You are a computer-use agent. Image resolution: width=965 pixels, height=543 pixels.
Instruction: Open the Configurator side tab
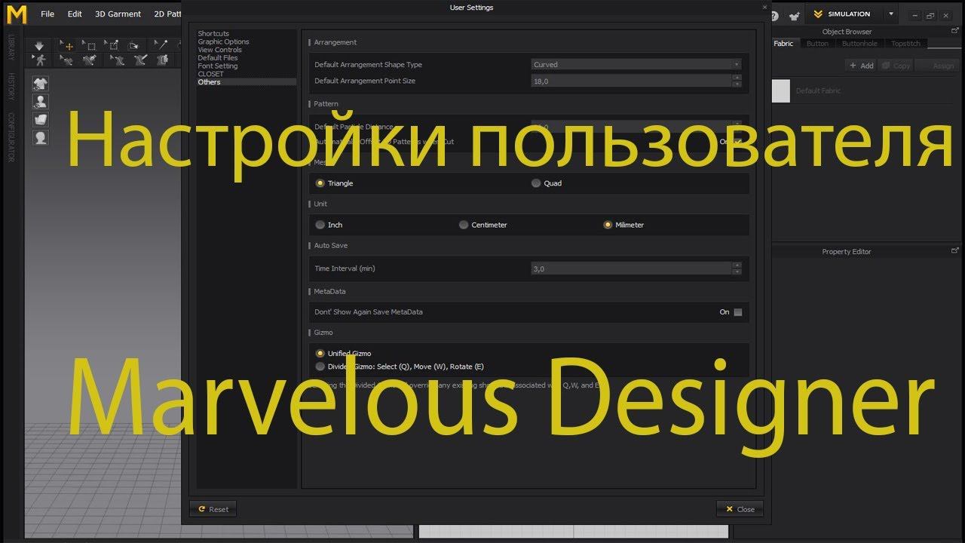11,137
